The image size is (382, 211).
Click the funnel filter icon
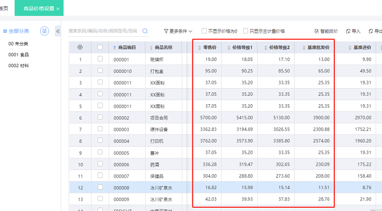(x=166, y=31)
